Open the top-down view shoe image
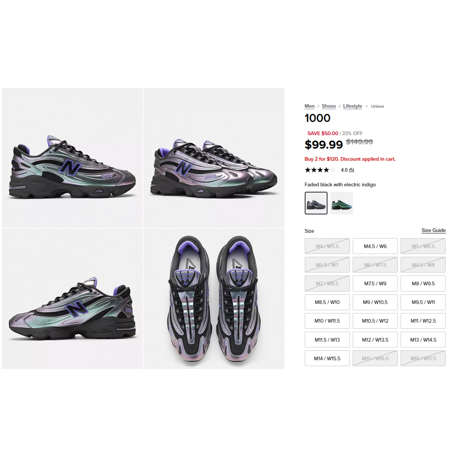This screenshot has height=457, width=457. tap(214, 299)
